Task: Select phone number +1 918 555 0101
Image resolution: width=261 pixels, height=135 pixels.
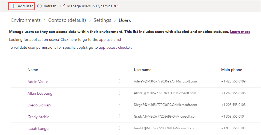Action: [x=233, y=128]
